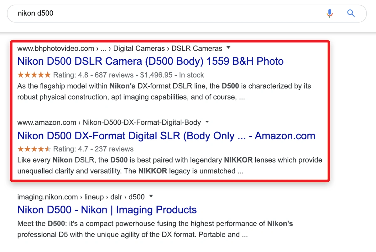
Task: Open the dropdown arrow next to the amazon.com URL
Action: 207,122
